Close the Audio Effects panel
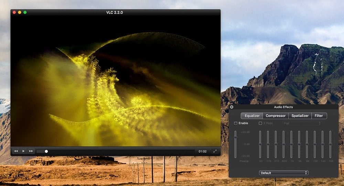This screenshot has width=344, height=186. pos(232,107)
